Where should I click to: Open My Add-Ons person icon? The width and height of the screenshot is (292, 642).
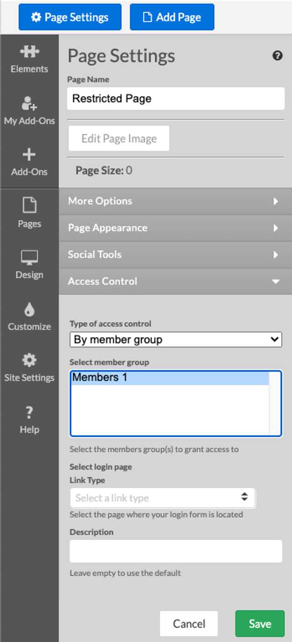[29, 104]
